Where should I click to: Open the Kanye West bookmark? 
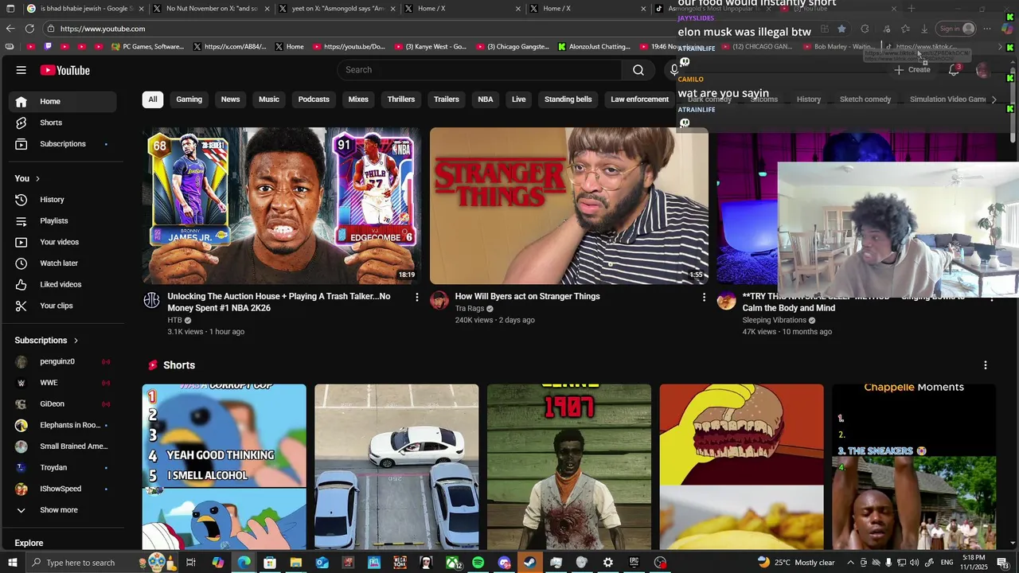431,47
